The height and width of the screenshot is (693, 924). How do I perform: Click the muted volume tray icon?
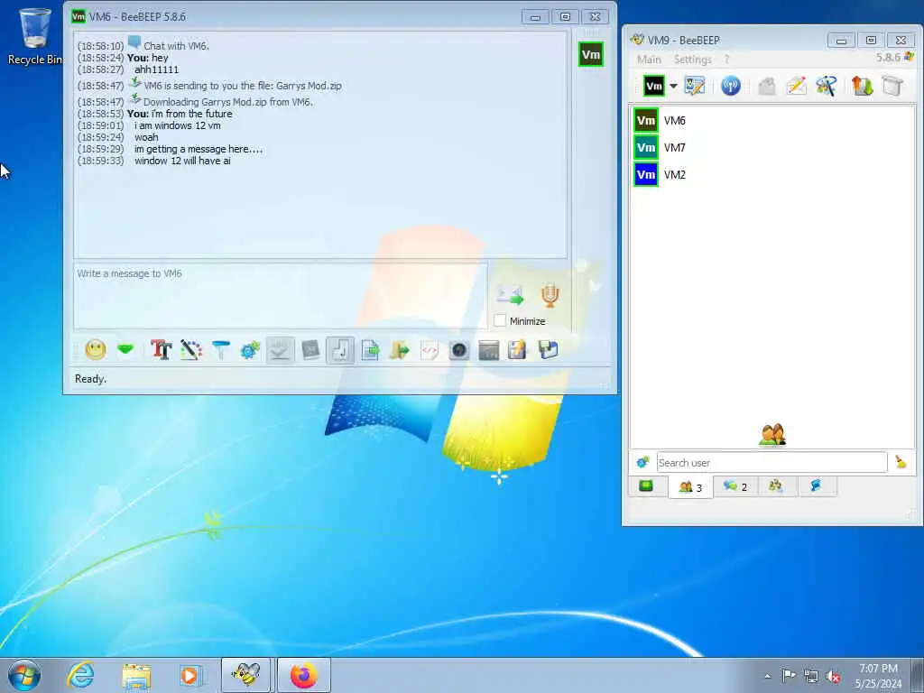(x=833, y=677)
